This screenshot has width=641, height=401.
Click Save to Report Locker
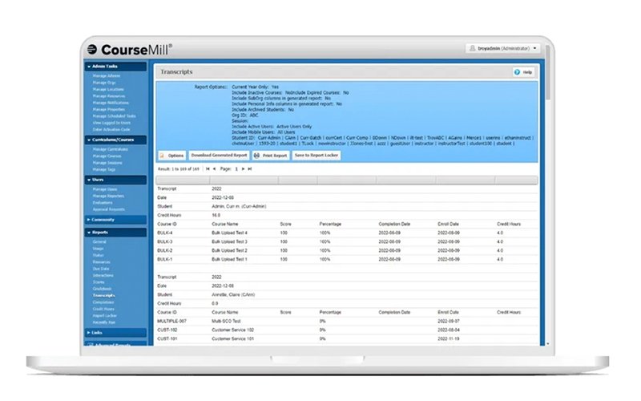[316, 156]
